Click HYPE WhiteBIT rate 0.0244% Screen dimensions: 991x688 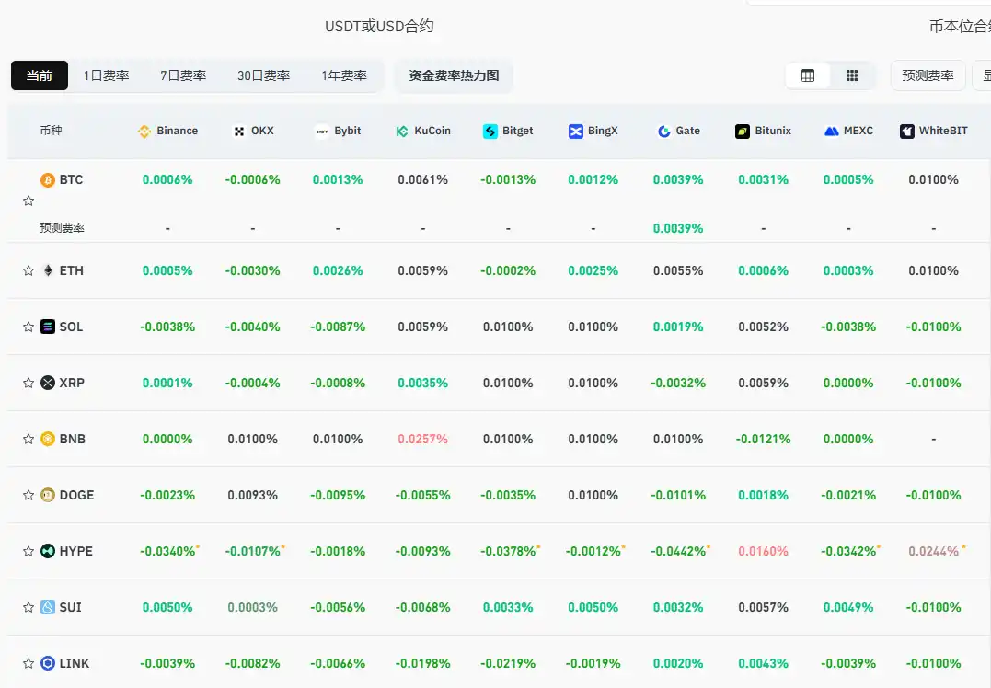933,551
